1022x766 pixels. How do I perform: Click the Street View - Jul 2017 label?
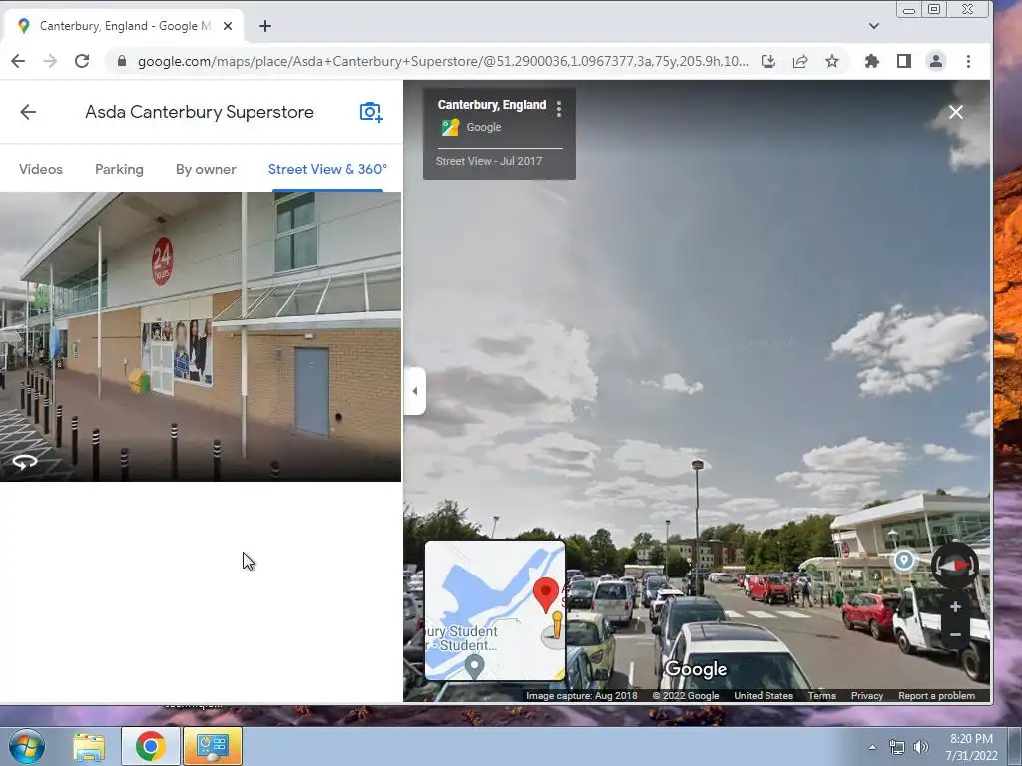(x=489, y=161)
